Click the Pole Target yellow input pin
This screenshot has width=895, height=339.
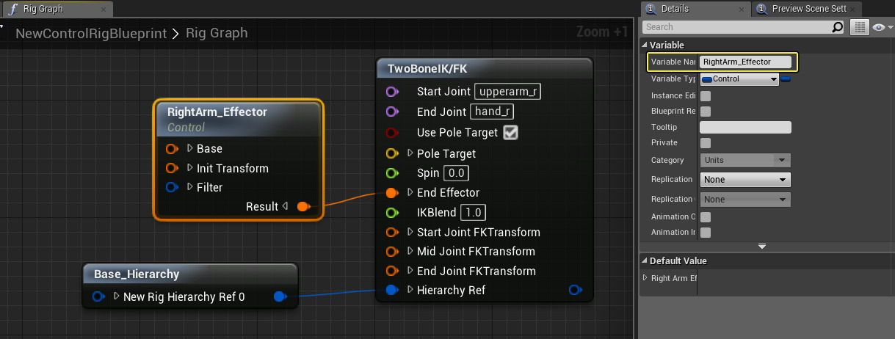pyautogui.click(x=391, y=153)
